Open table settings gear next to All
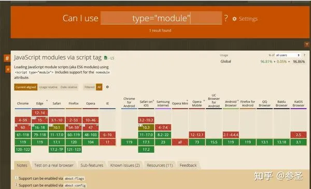 [107, 87]
